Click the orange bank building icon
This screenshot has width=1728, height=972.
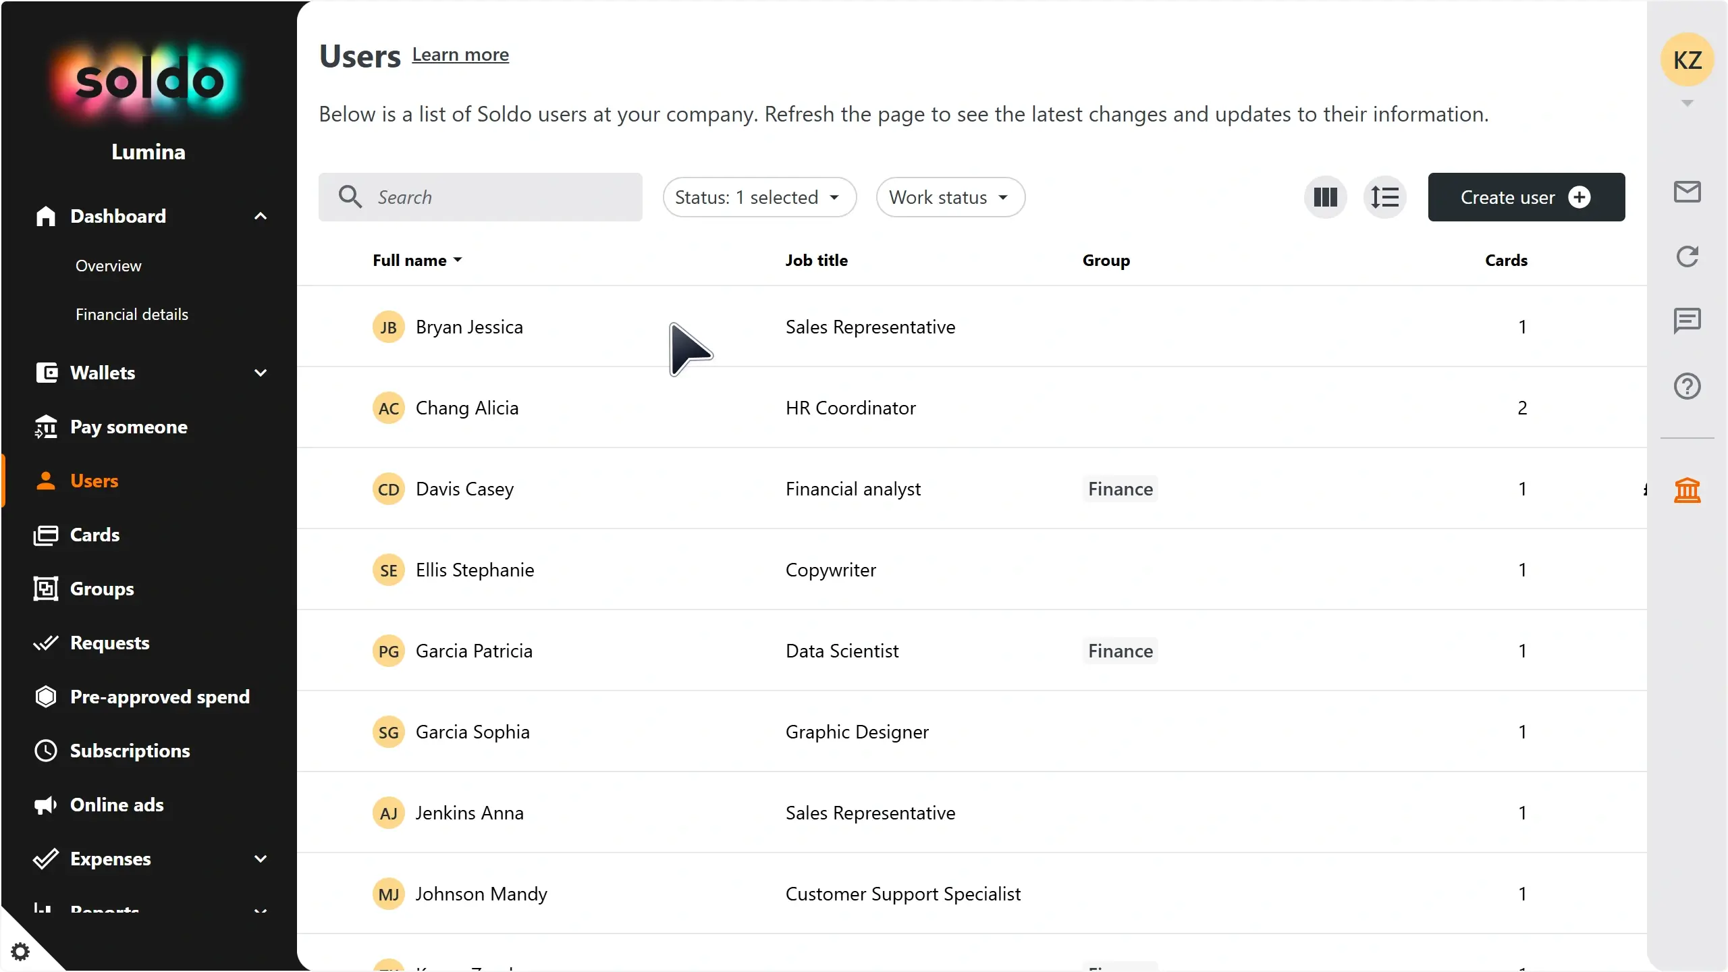pos(1687,490)
